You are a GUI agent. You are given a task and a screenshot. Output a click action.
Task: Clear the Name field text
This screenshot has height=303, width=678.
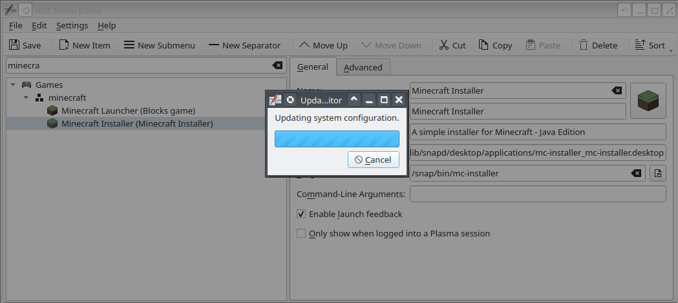click(617, 90)
